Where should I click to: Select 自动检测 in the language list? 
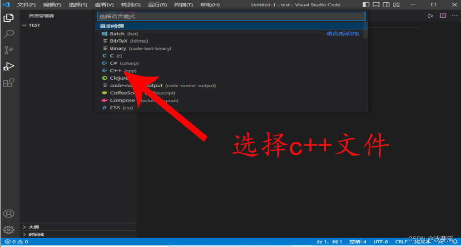pos(231,26)
